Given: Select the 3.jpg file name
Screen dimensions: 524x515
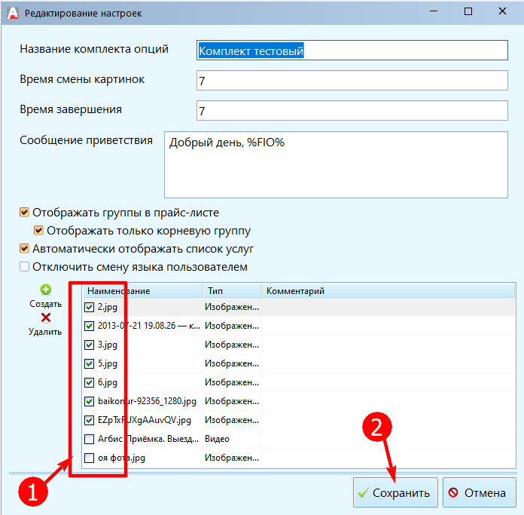Looking at the screenshot, I should pos(108,345).
